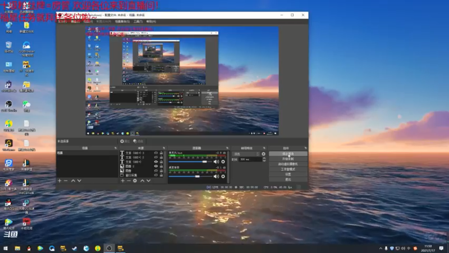Click the 设置 settings button
449x253 pixels.
pyautogui.click(x=288, y=174)
